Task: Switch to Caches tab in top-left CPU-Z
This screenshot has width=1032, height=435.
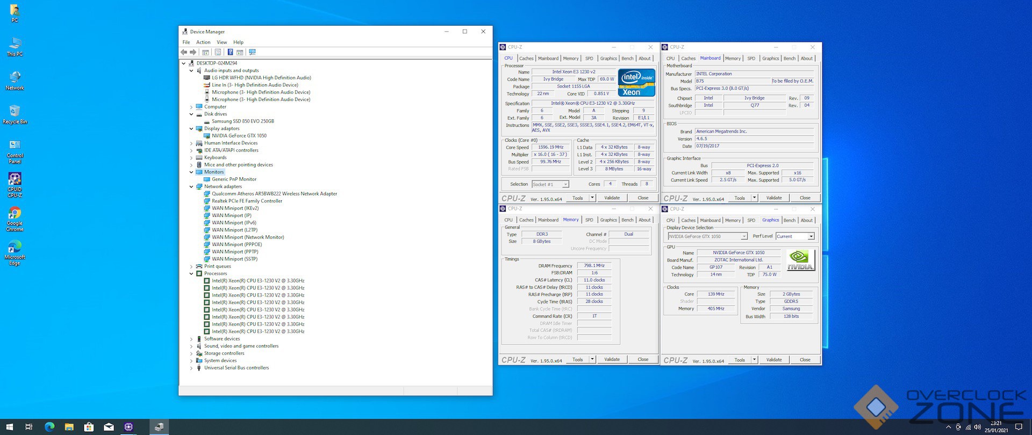Action: click(x=526, y=59)
